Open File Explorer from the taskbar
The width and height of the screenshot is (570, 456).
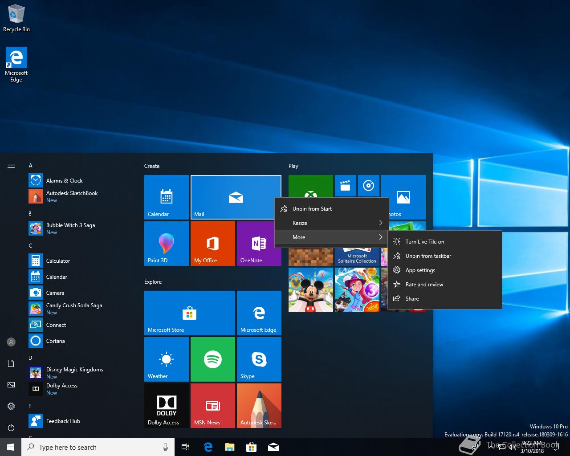click(230, 447)
